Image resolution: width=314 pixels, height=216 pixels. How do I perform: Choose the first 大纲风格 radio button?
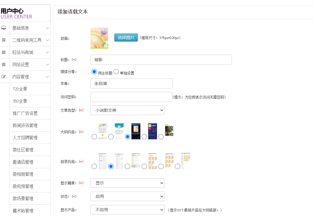94,137
